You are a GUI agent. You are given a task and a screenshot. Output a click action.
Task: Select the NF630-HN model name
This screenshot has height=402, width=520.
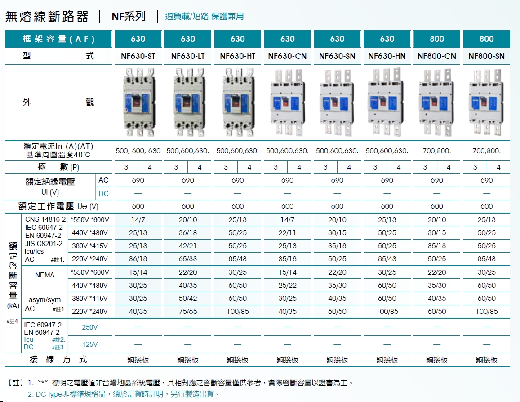(x=387, y=56)
